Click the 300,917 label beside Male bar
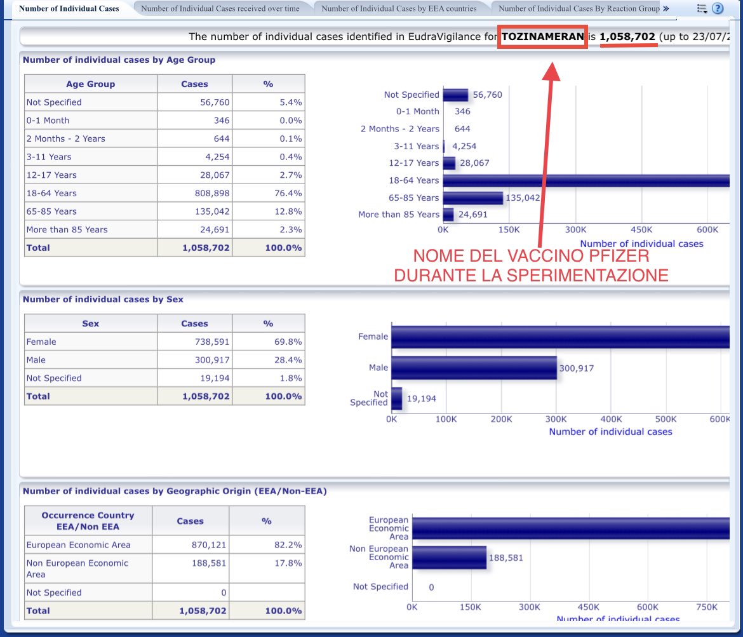Screen dimensions: 743x637 click(x=576, y=368)
